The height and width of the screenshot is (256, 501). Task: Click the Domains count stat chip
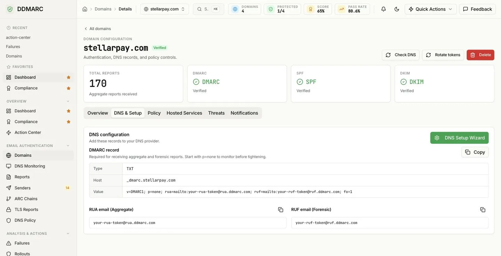point(245,9)
